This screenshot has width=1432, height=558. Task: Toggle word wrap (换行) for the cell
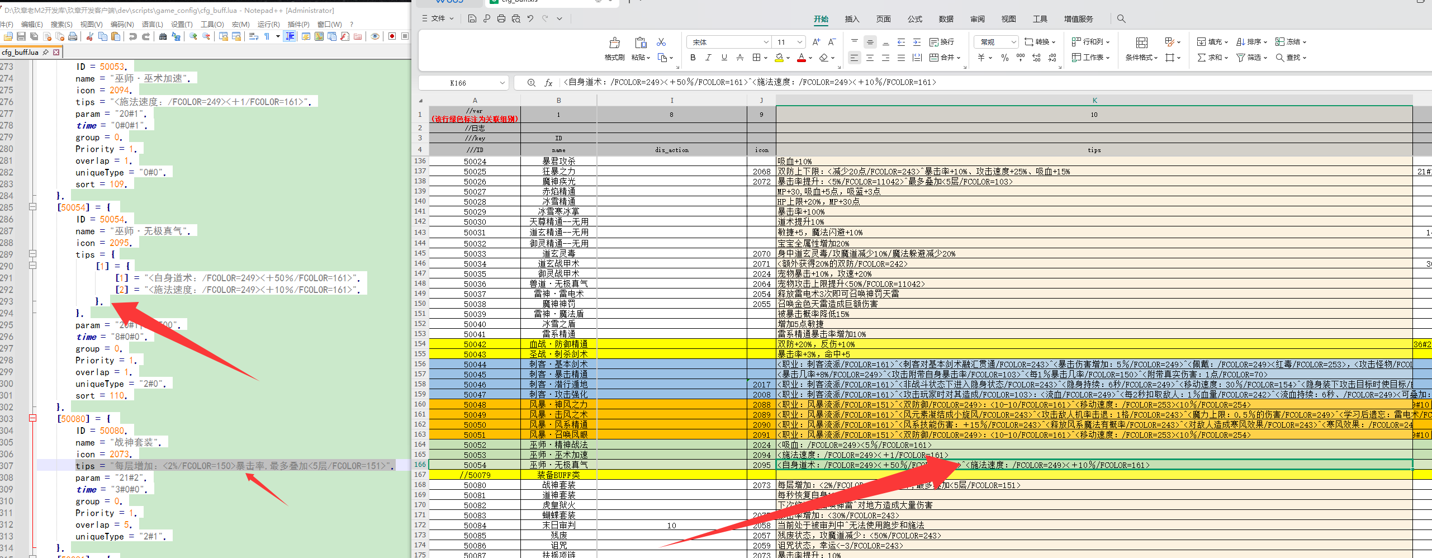point(942,42)
